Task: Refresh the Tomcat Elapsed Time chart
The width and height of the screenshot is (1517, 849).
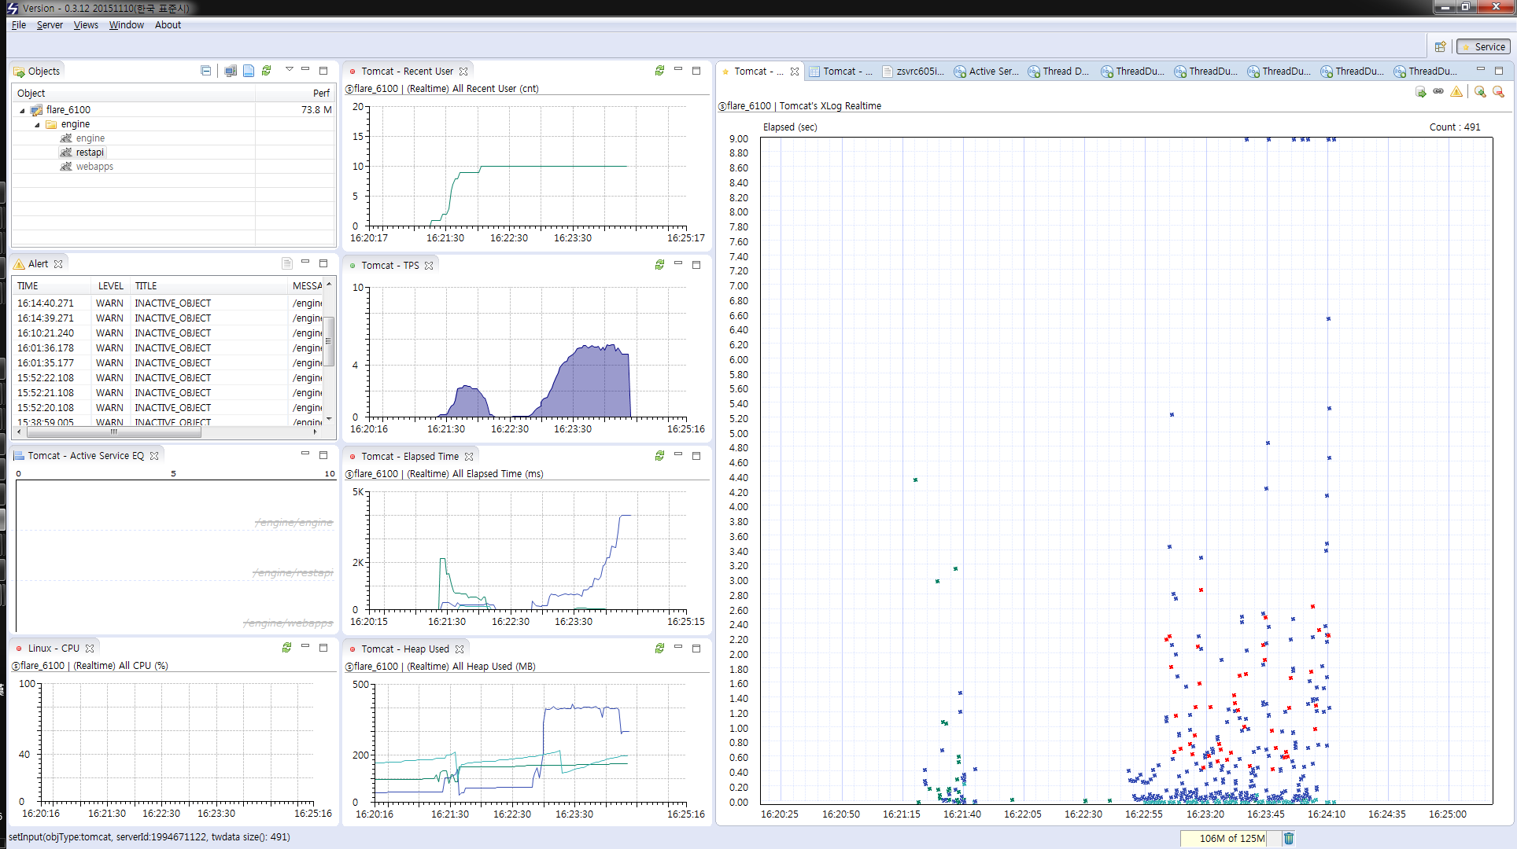Action: 659,456
